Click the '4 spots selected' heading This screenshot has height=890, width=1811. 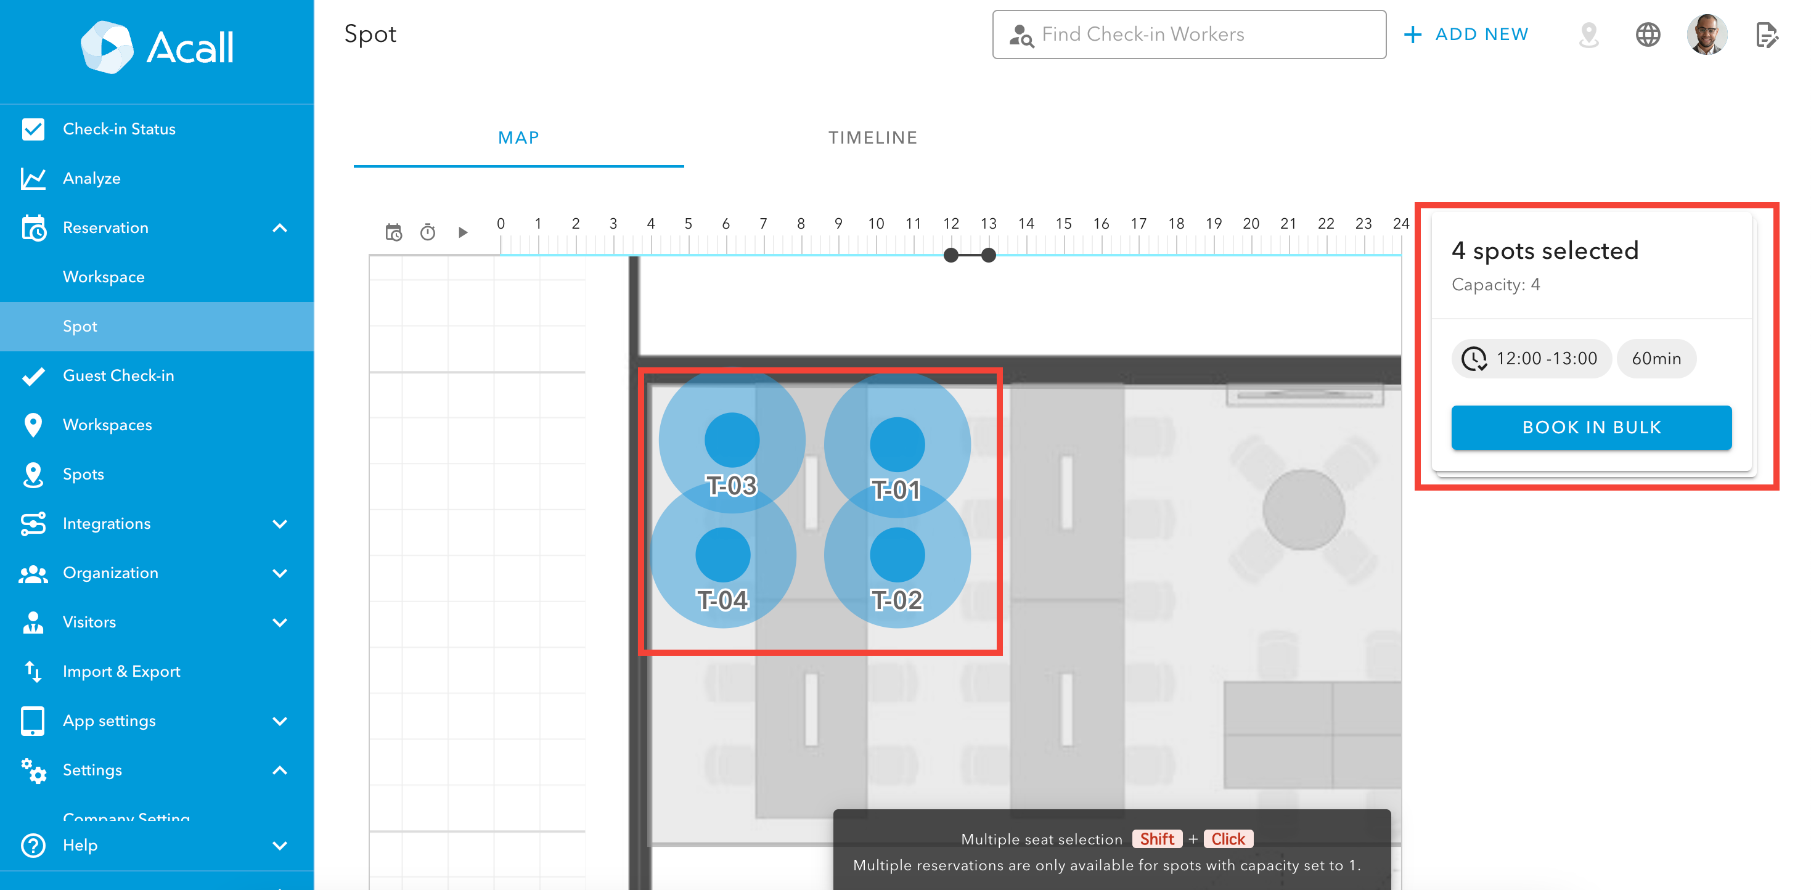(1545, 251)
